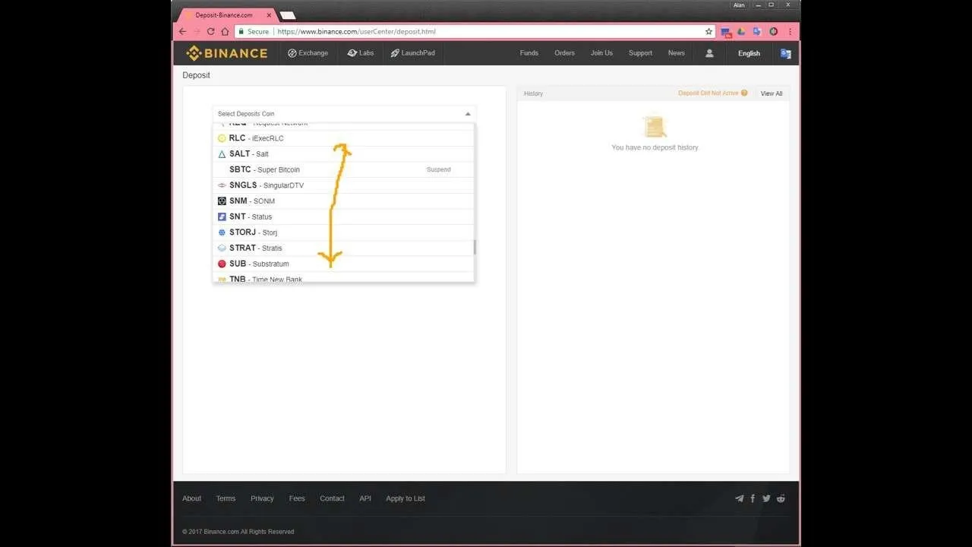972x547 pixels.
Task: Click the RLC coin icon
Action: coord(222,138)
